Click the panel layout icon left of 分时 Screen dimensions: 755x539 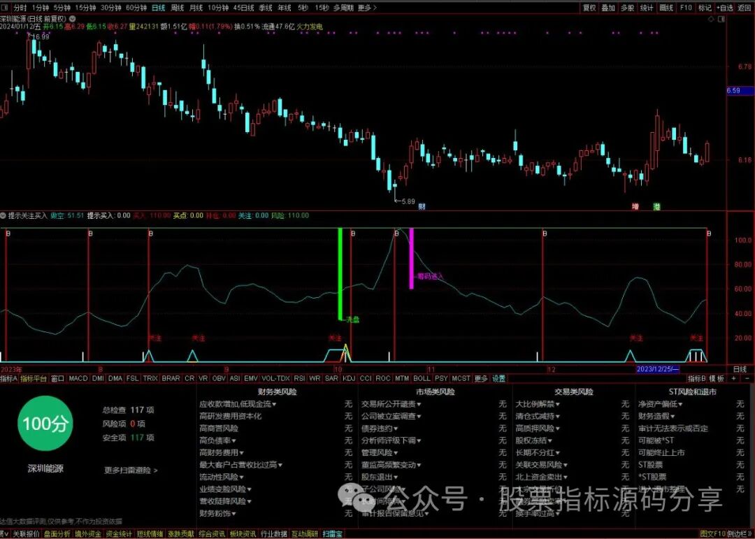point(6,8)
